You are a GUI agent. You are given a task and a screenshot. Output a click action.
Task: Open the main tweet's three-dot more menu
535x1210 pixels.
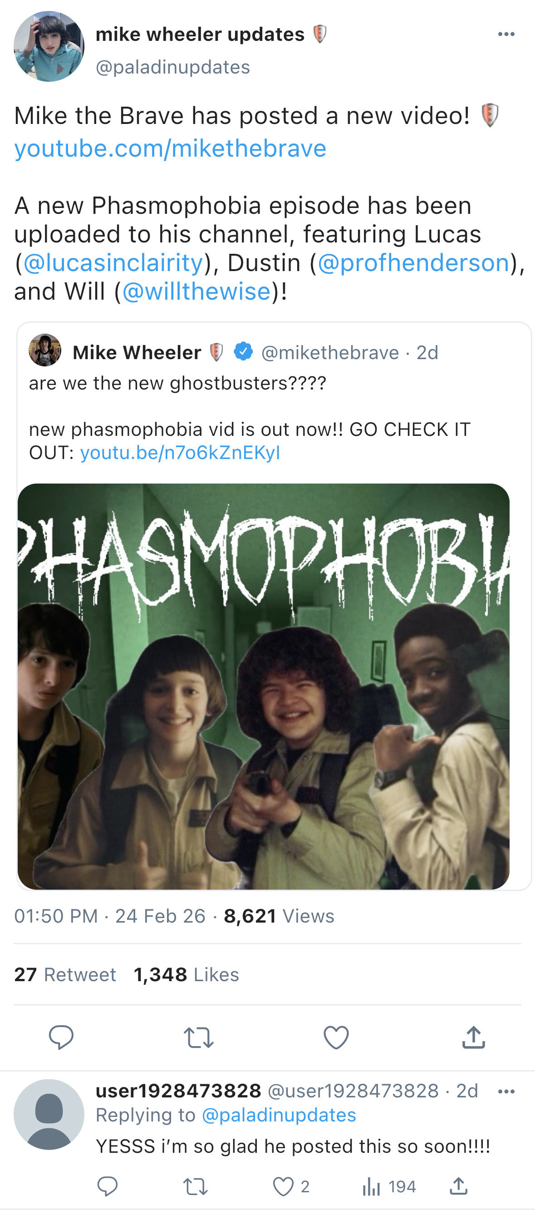(x=506, y=35)
